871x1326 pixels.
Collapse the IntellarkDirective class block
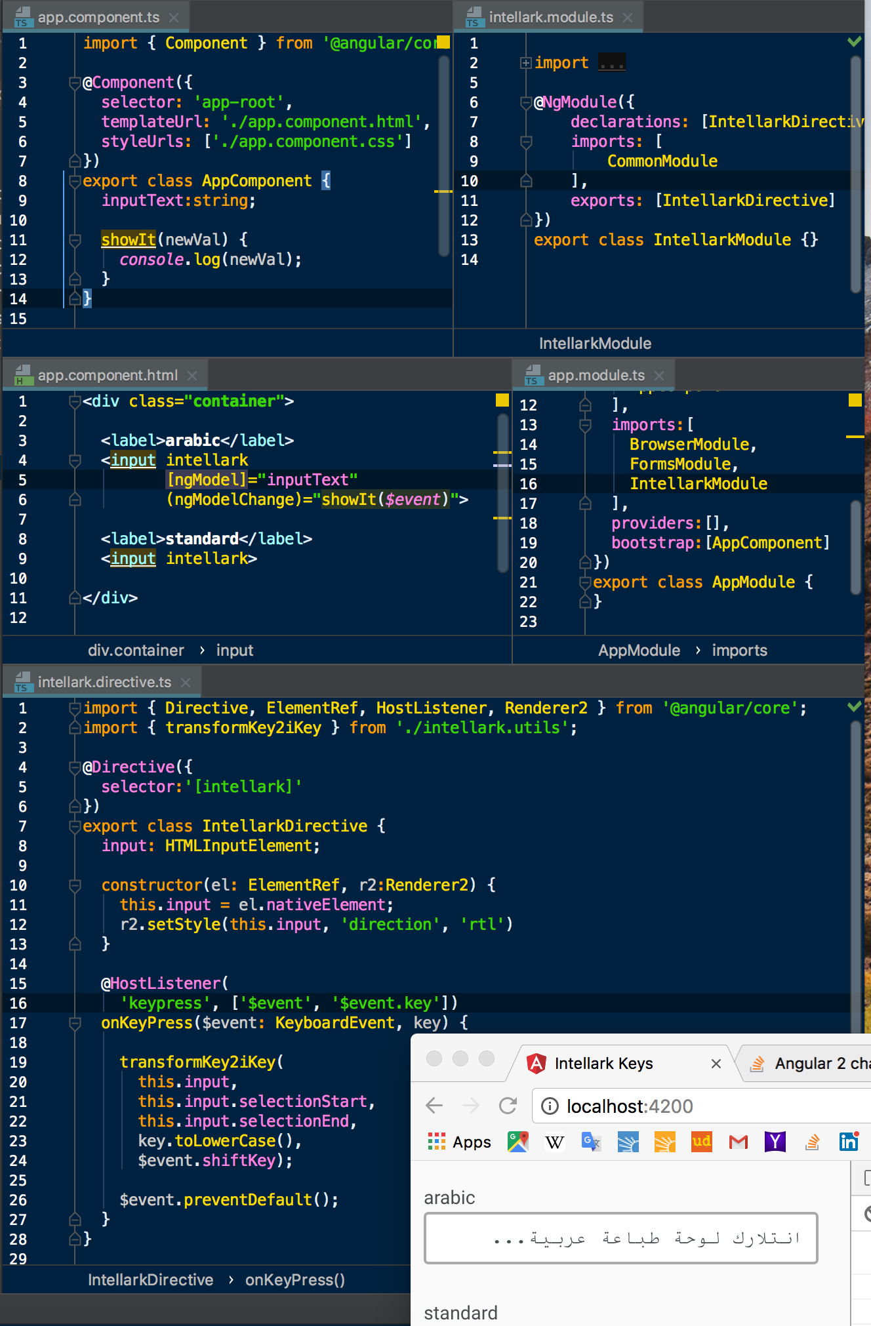click(75, 826)
